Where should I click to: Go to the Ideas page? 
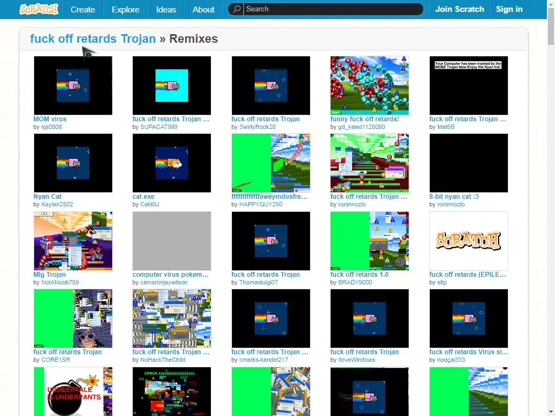click(x=166, y=9)
